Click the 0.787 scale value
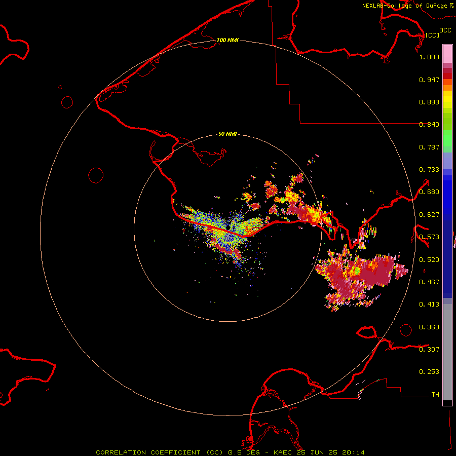This screenshot has height=456, width=456. 429,147
